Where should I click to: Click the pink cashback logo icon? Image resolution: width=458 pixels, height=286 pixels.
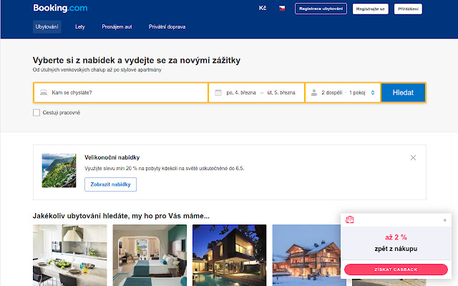click(351, 220)
